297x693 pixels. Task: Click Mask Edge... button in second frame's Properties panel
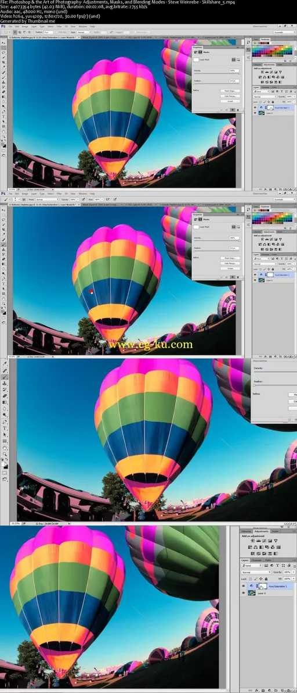pyautogui.click(x=230, y=258)
